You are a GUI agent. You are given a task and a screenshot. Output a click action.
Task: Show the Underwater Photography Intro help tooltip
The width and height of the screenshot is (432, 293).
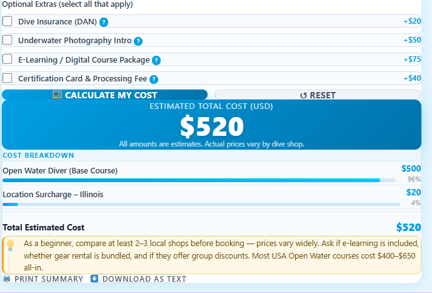pyautogui.click(x=138, y=41)
